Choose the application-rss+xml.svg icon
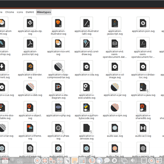164x164 pixels. point(58,43)
